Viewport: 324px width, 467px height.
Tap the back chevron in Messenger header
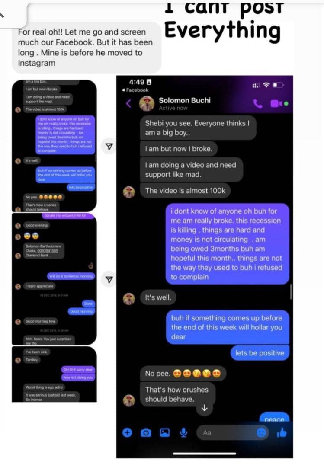tap(129, 103)
